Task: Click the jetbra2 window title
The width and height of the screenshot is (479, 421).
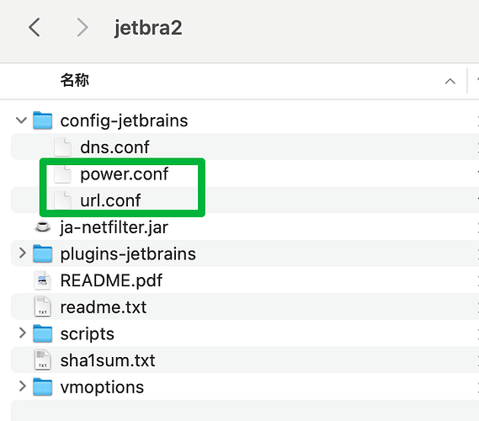Action: coord(148,28)
